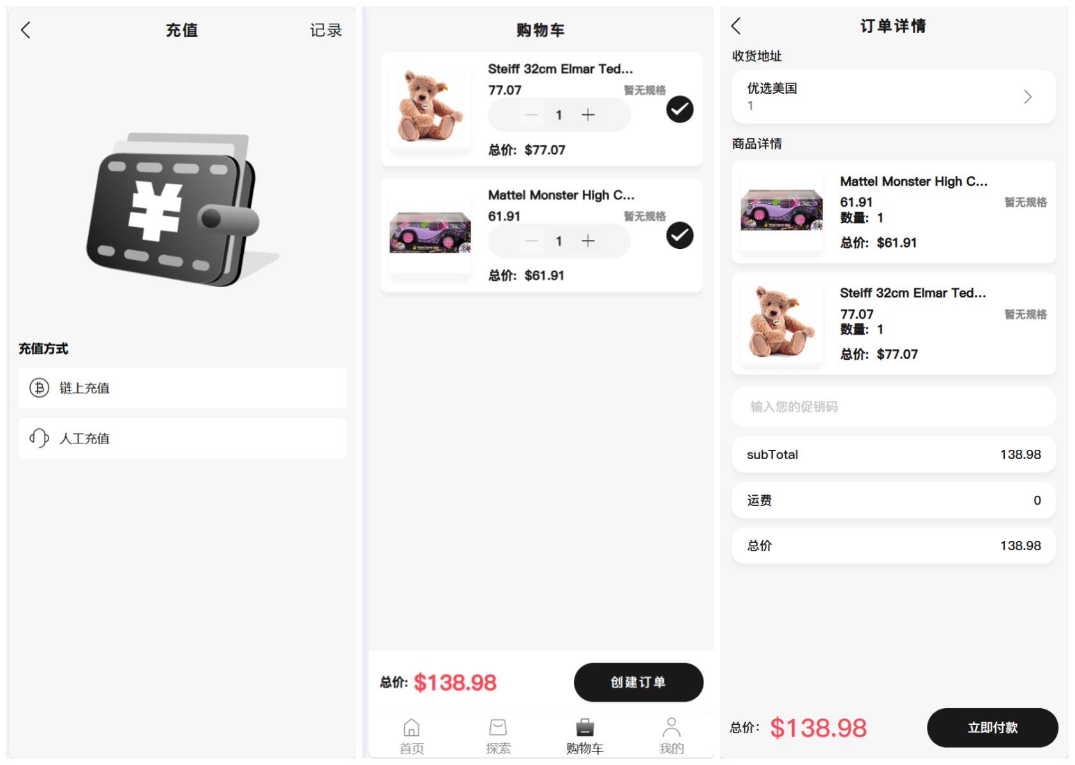Screen dimensions: 1075x765
Task: Tap the 立即付款 pay now button
Action: pyautogui.click(x=993, y=727)
